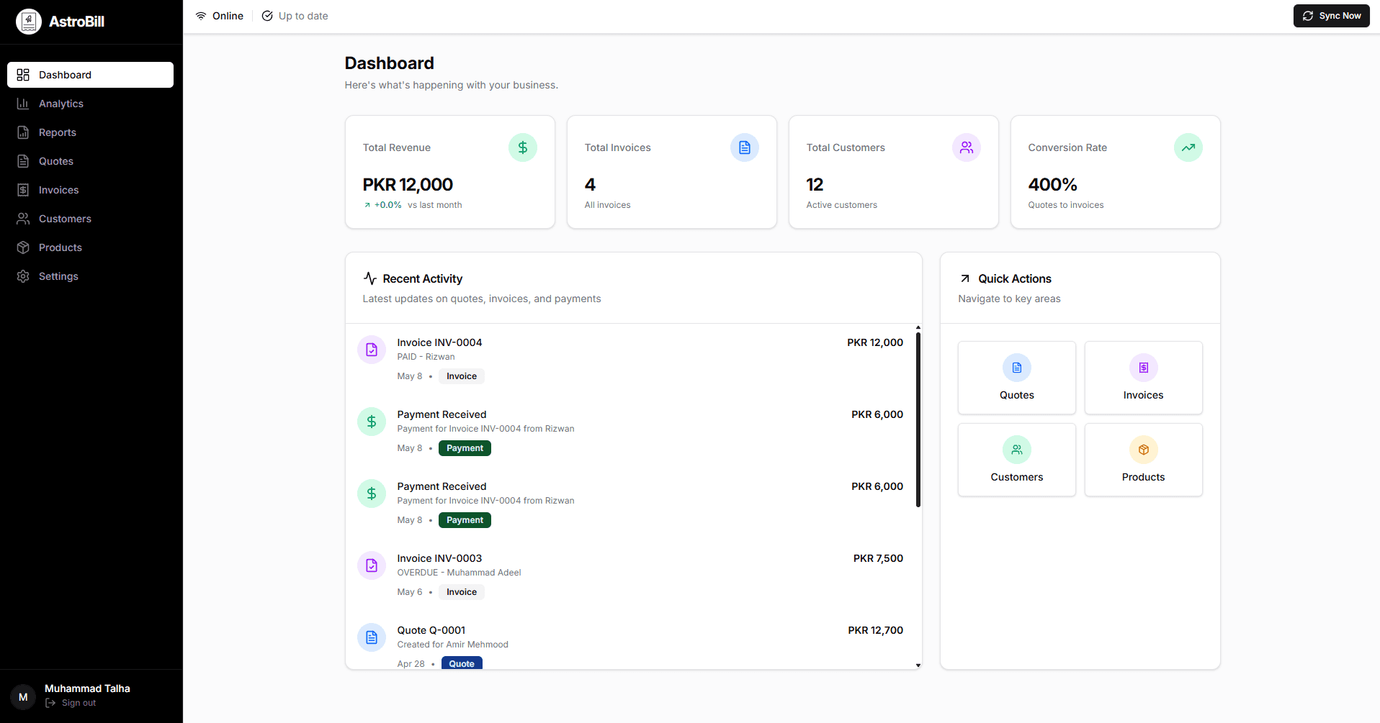The image size is (1380, 723).
Task: Select Products in the sidebar
Action: coord(90,247)
